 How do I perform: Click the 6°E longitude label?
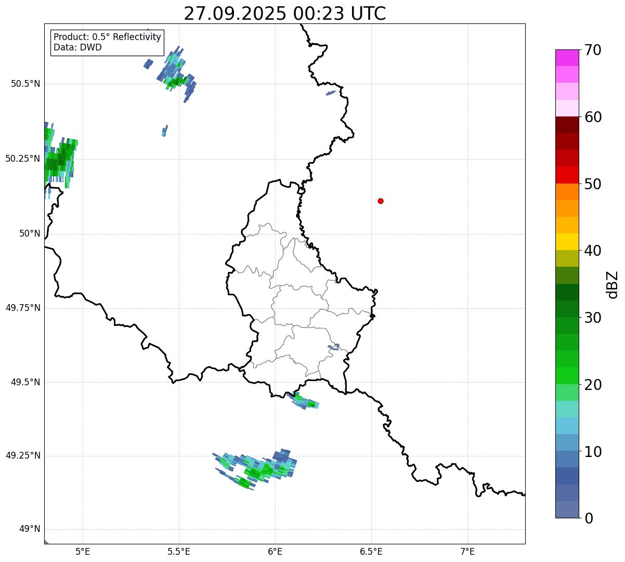[275, 552]
